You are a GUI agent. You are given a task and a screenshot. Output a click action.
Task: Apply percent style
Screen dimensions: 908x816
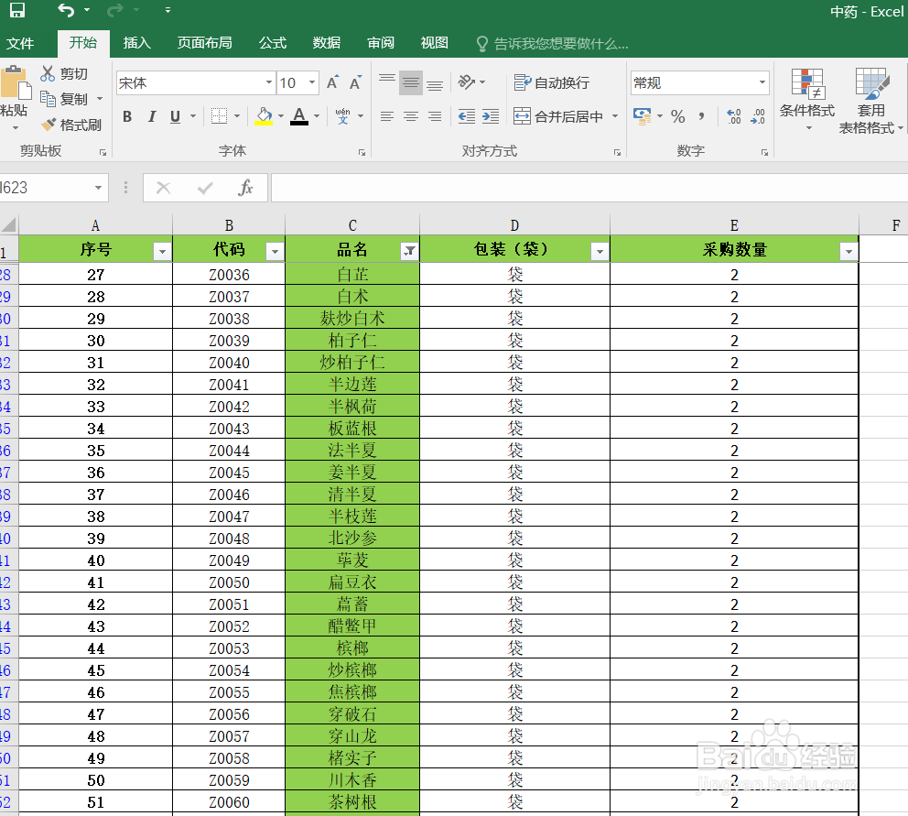pyautogui.click(x=677, y=116)
